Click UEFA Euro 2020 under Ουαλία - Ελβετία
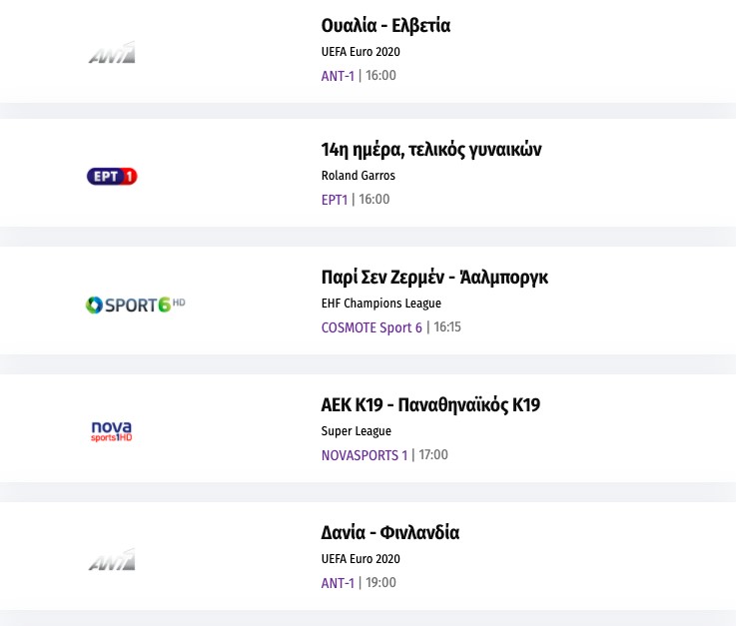Viewport: 736px width, 626px height. click(x=361, y=52)
